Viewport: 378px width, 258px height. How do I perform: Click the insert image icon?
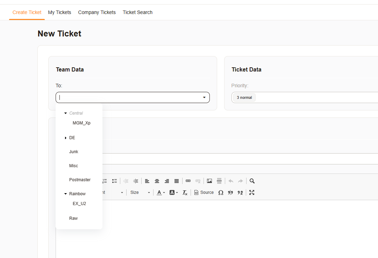[x=209, y=181]
